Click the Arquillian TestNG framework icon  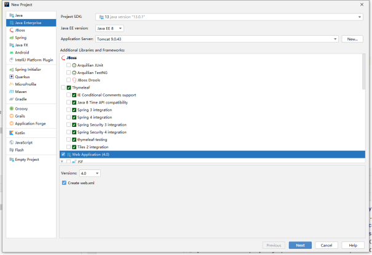(x=74, y=73)
